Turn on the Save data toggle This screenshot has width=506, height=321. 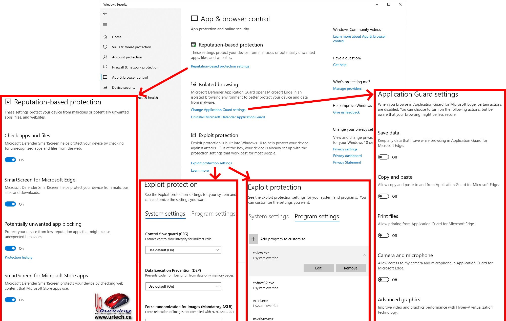(383, 157)
